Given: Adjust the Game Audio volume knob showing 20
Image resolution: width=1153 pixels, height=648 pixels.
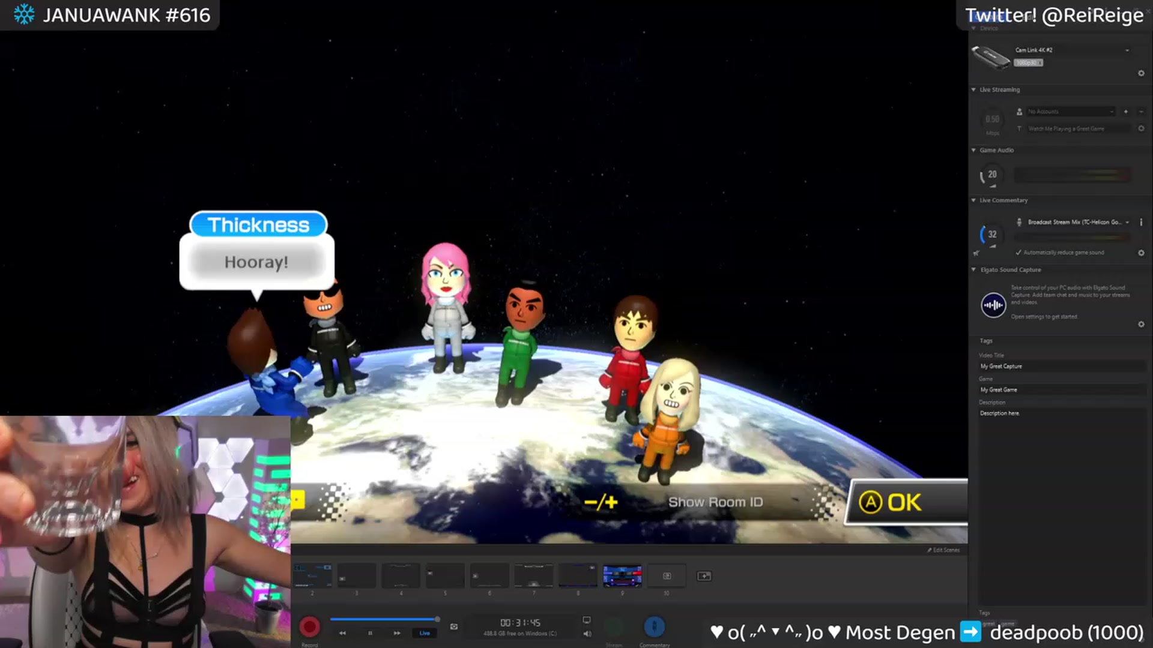Looking at the screenshot, I should [992, 175].
